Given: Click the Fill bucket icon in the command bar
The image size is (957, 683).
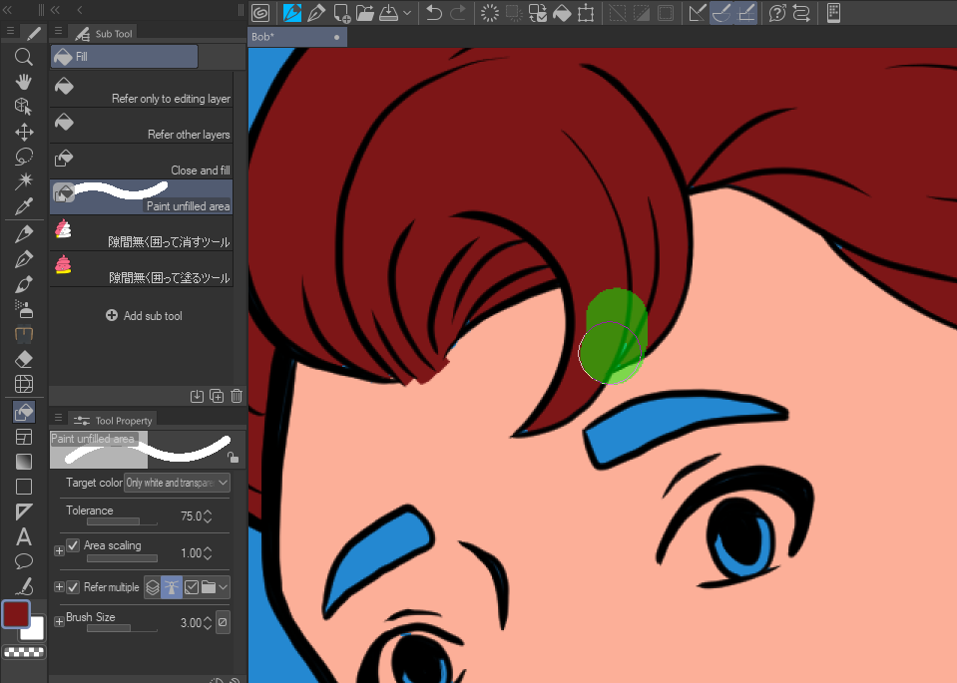Looking at the screenshot, I should pyautogui.click(x=562, y=12).
